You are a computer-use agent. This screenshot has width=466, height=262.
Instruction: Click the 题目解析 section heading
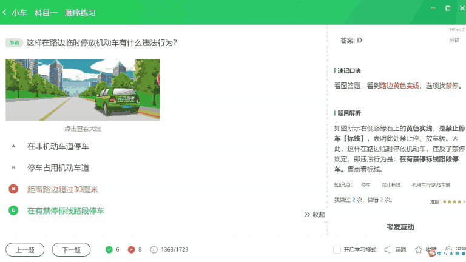click(x=349, y=113)
